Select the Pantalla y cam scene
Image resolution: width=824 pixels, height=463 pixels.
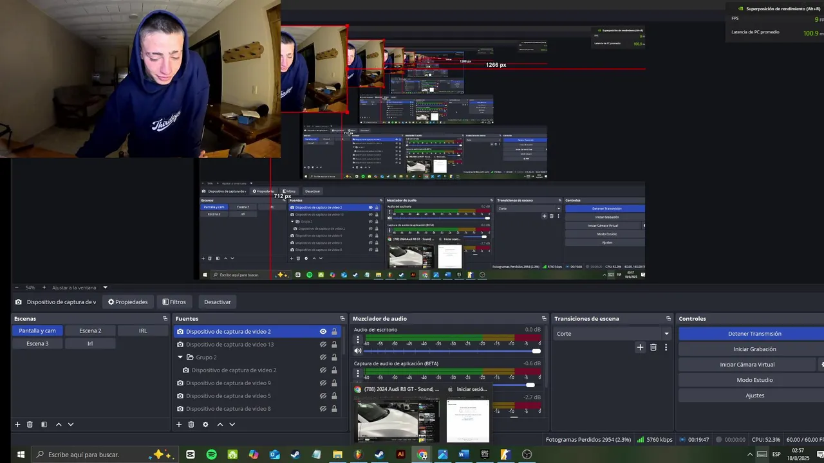coord(37,331)
